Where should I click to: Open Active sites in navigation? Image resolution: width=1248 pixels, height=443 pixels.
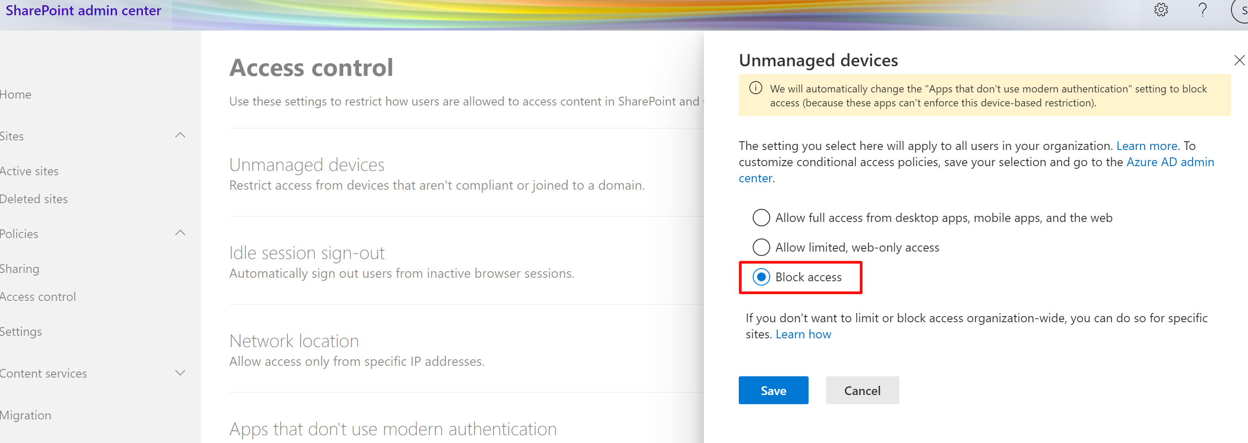pos(29,171)
